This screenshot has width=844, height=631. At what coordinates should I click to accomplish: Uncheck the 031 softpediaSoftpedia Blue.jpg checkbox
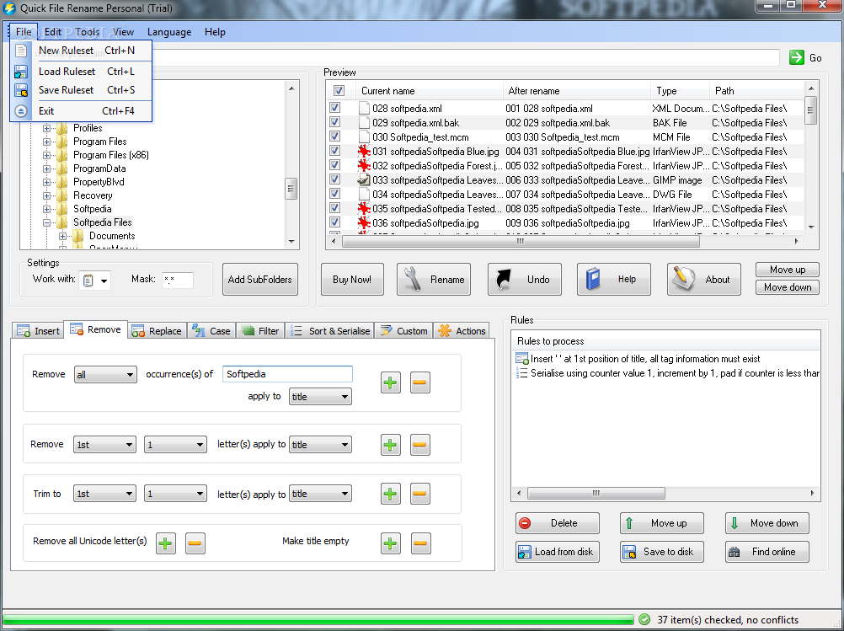(x=334, y=151)
